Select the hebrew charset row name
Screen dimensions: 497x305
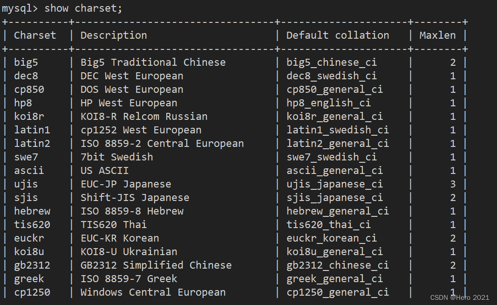32,211
